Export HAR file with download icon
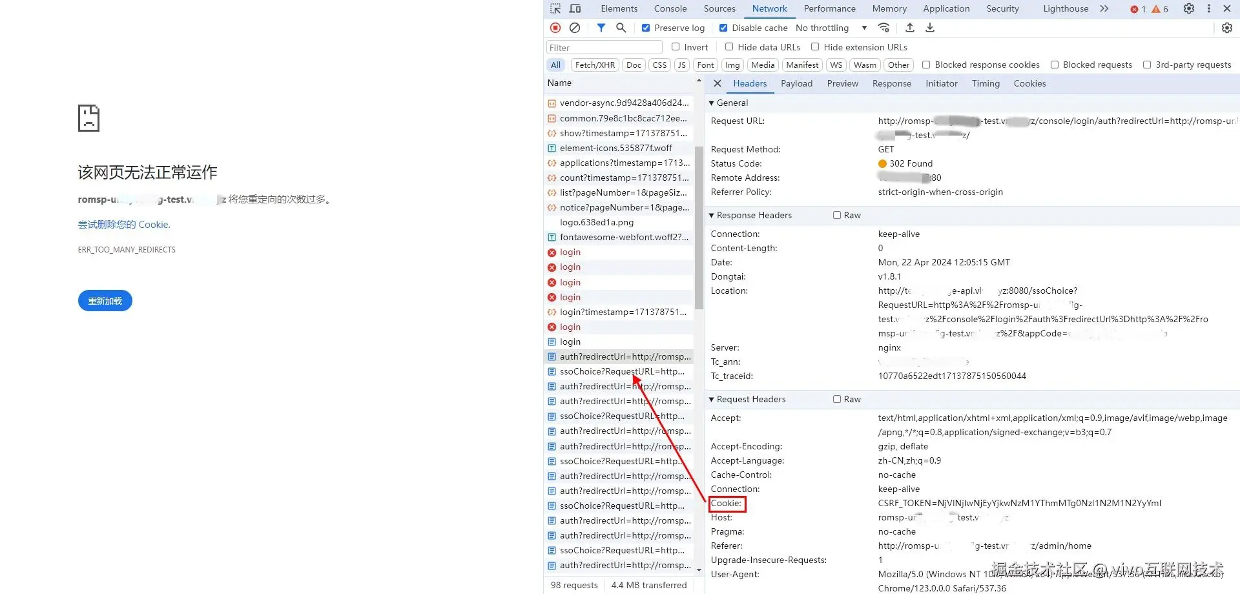Screen dimensions: 1240x594 (x=930, y=28)
